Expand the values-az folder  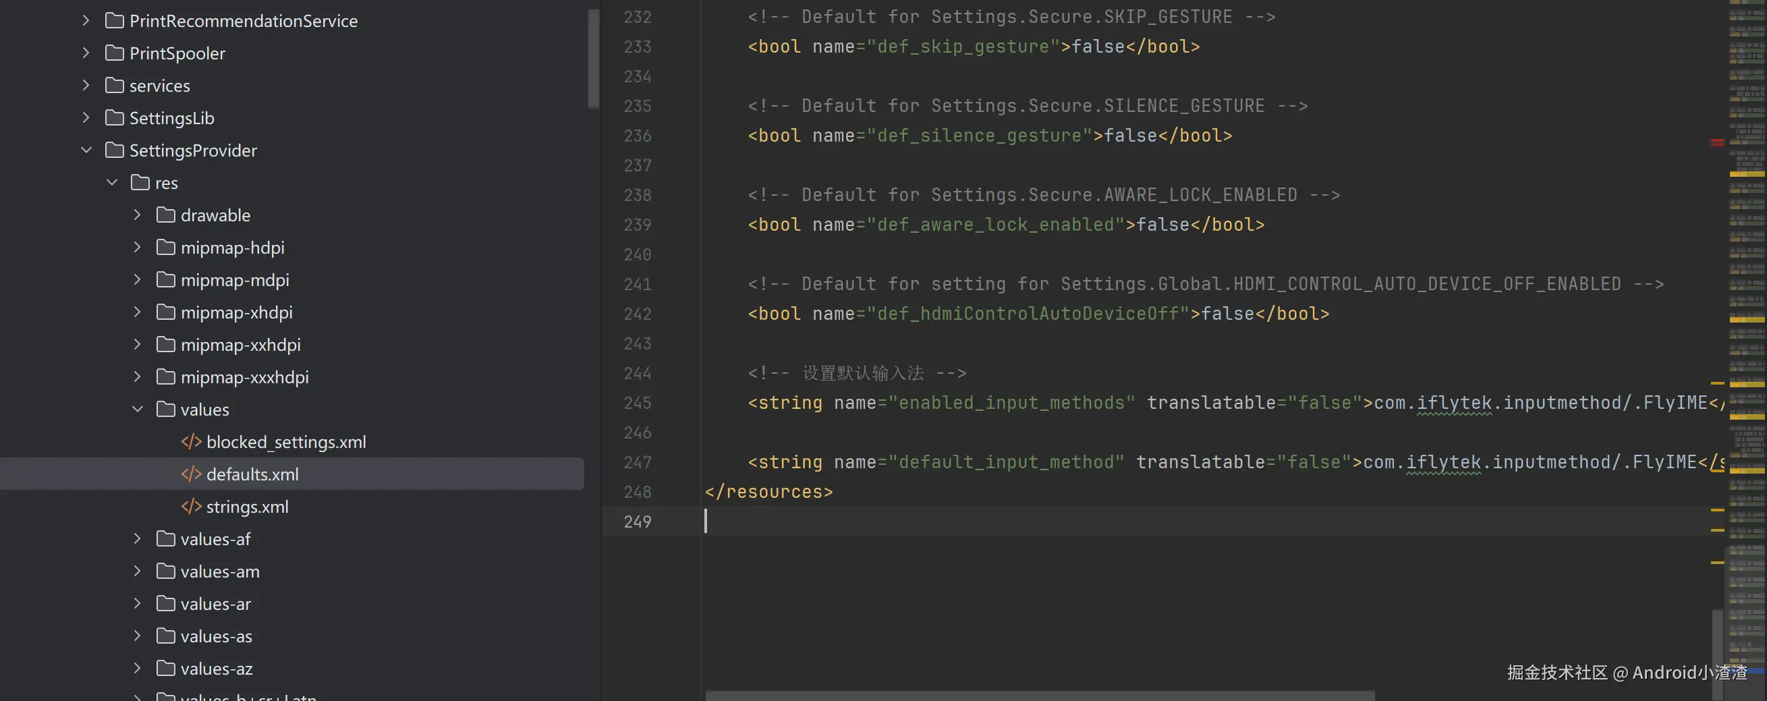[x=137, y=667]
